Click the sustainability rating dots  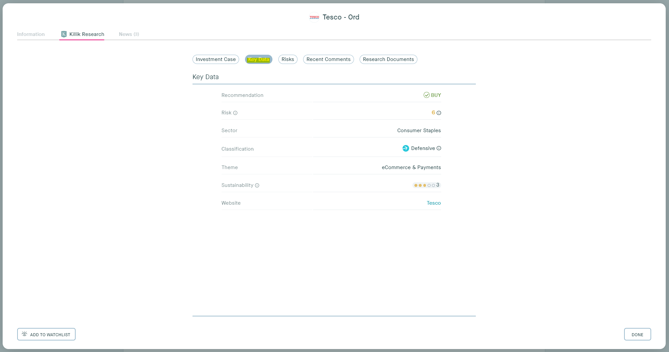pyautogui.click(x=425, y=185)
